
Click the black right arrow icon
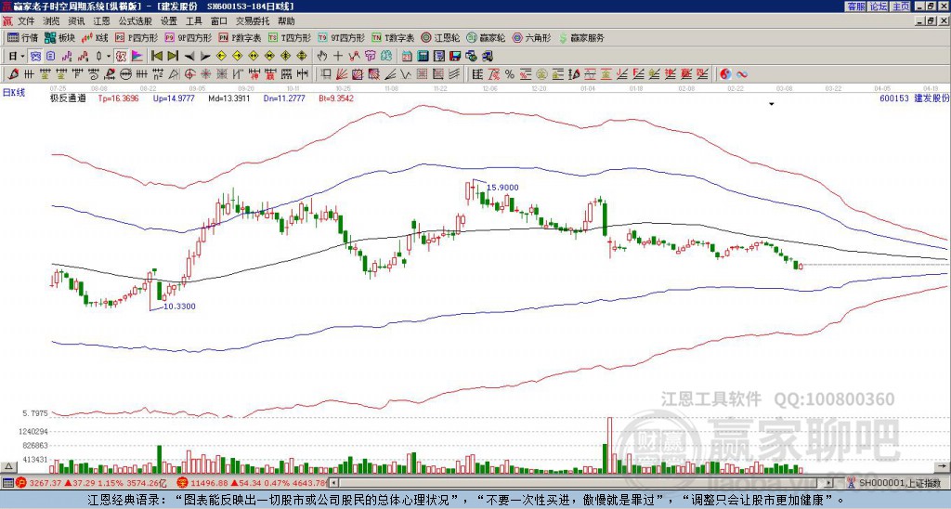205,57
